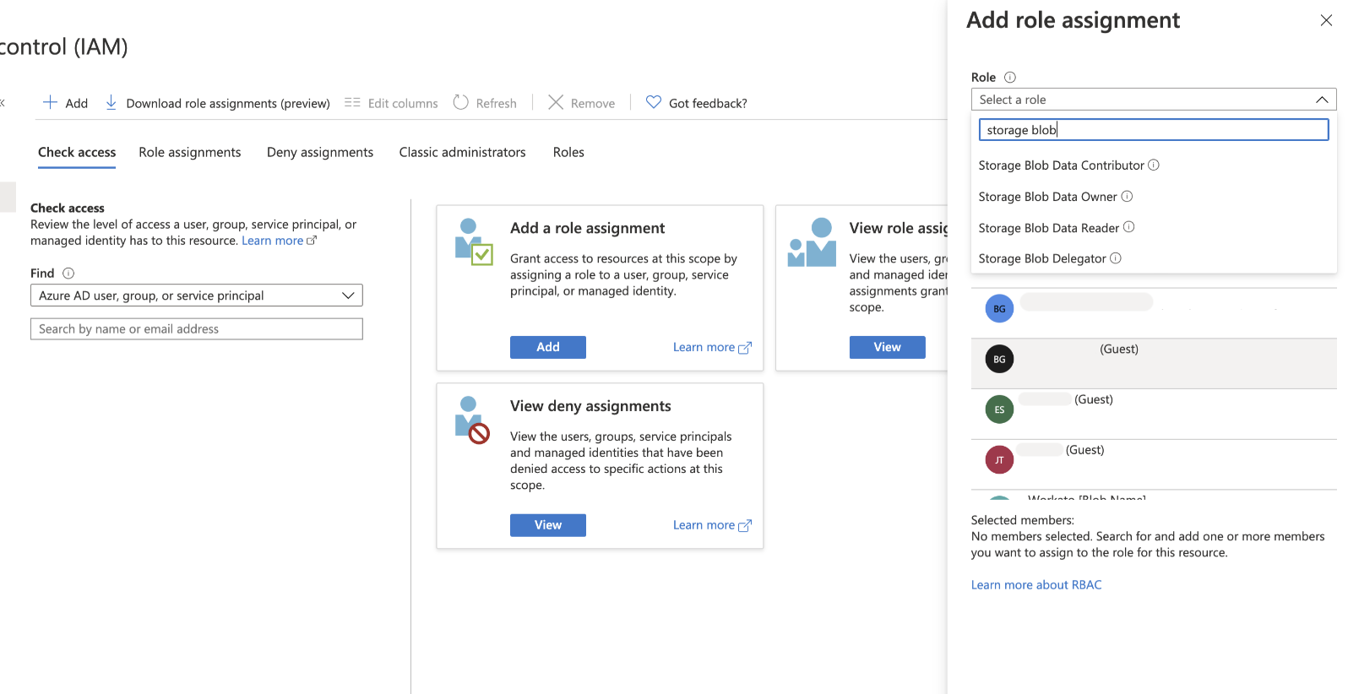Click external link icon in Check access Learn more
The width and height of the screenshot is (1348, 694).
pos(312,241)
